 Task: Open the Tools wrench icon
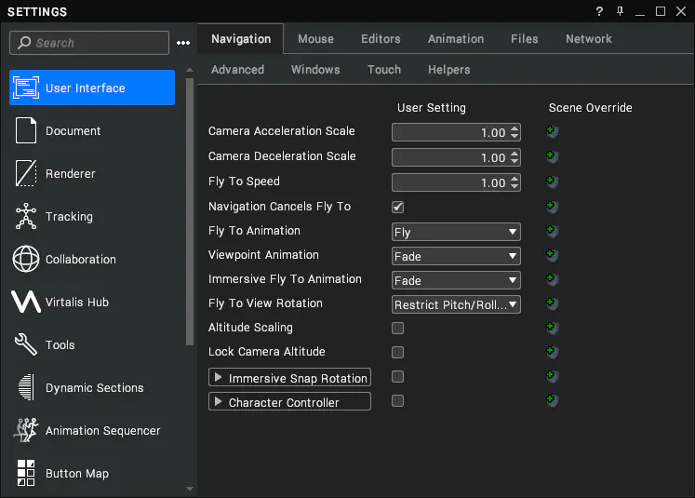pos(26,344)
